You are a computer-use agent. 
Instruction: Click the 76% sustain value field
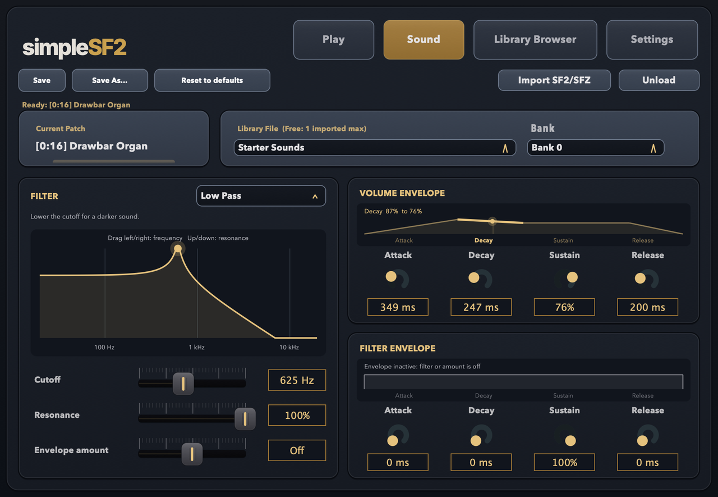(564, 307)
